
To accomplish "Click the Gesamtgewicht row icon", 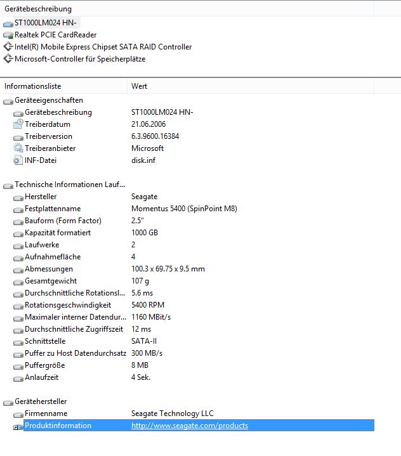I will coord(18,282).
